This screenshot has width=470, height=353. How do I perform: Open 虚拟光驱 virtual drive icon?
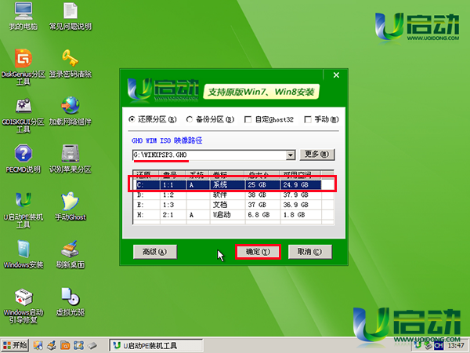[x=70, y=297]
